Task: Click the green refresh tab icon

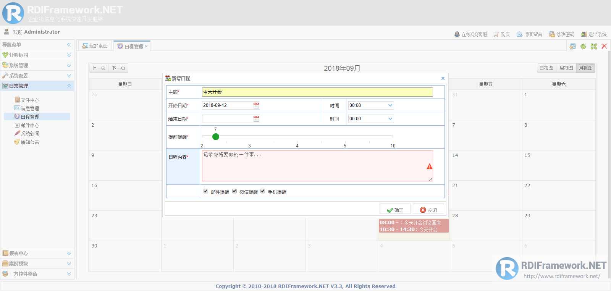Action: pyautogui.click(x=583, y=46)
